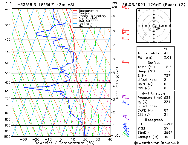Click the blue Dewpoint legend line

tap(75, 13)
